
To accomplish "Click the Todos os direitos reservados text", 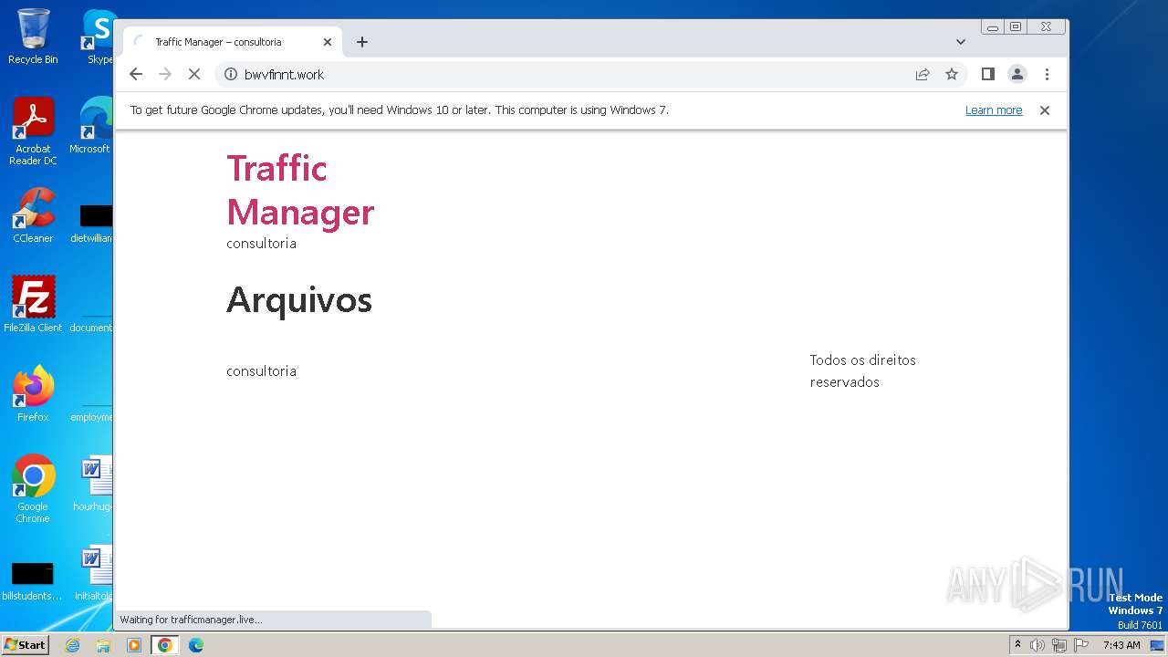I will click(862, 371).
